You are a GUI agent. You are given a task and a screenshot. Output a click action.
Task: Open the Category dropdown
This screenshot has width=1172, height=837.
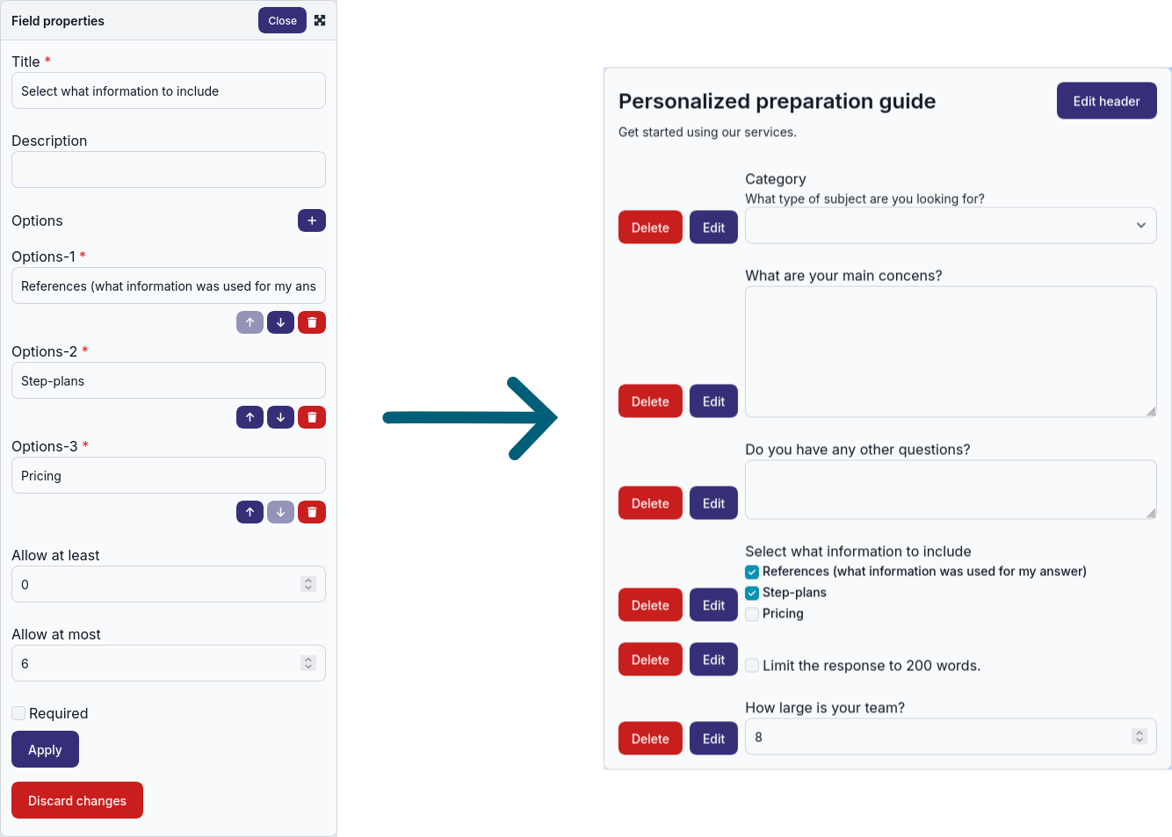click(951, 226)
